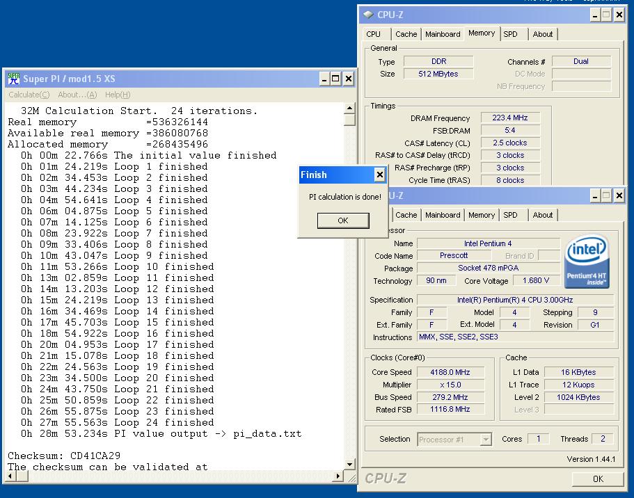
Task: Close the Super PI window
Action: coord(349,79)
